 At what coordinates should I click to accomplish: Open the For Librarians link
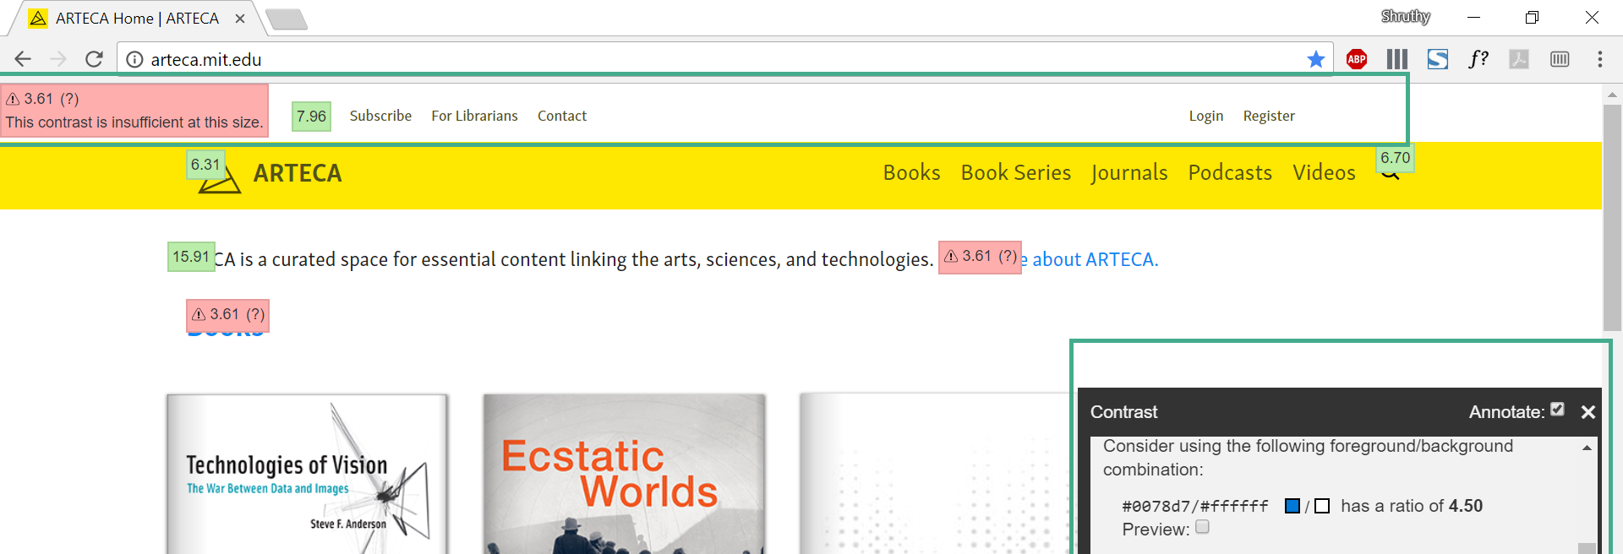point(474,116)
